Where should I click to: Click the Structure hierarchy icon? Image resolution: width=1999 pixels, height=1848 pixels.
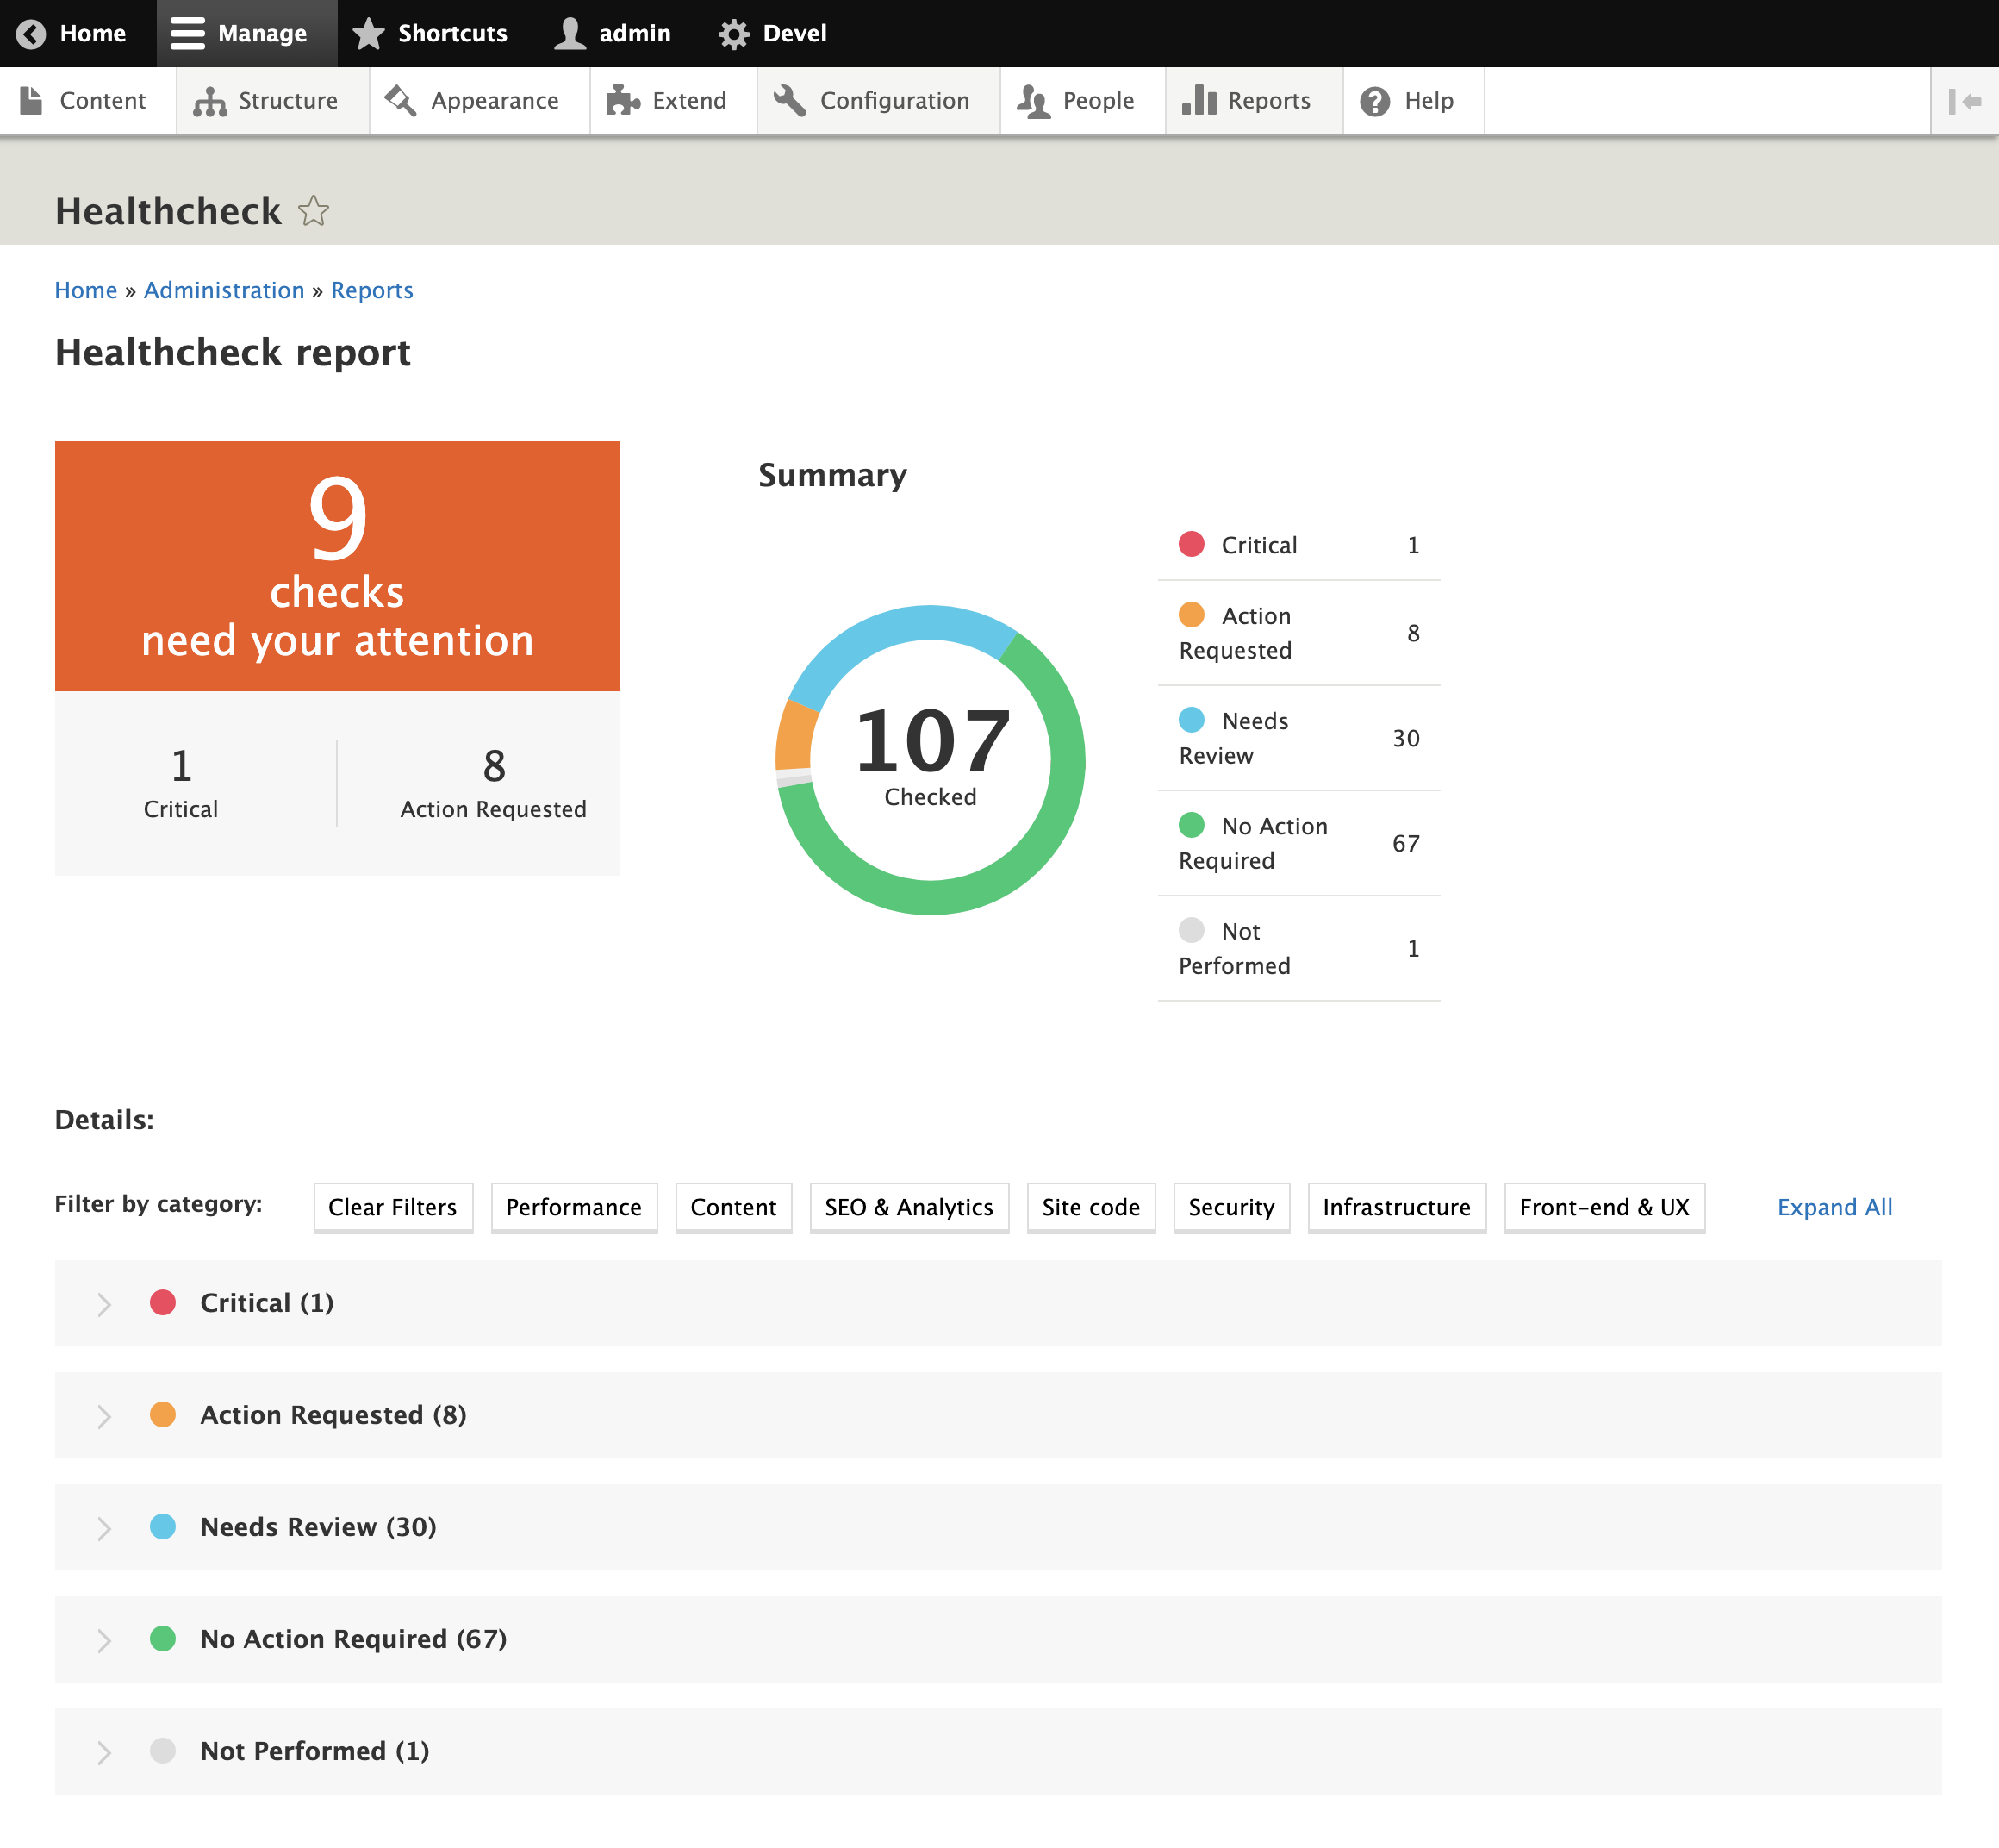point(210,101)
